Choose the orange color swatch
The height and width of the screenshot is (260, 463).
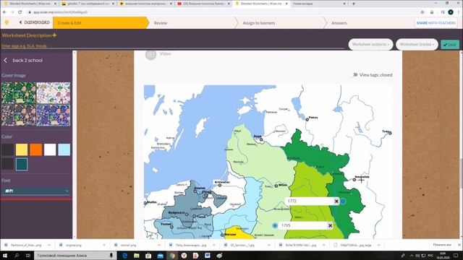pos(35,149)
